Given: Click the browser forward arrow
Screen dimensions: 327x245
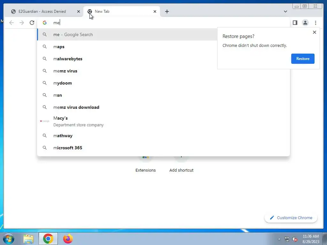Looking at the screenshot, I should pyautogui.click(x=22, y=23).
